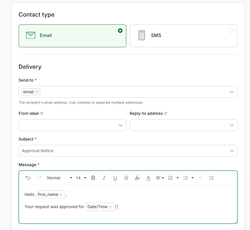Open bulleted list style arrow

pos(193,178)
